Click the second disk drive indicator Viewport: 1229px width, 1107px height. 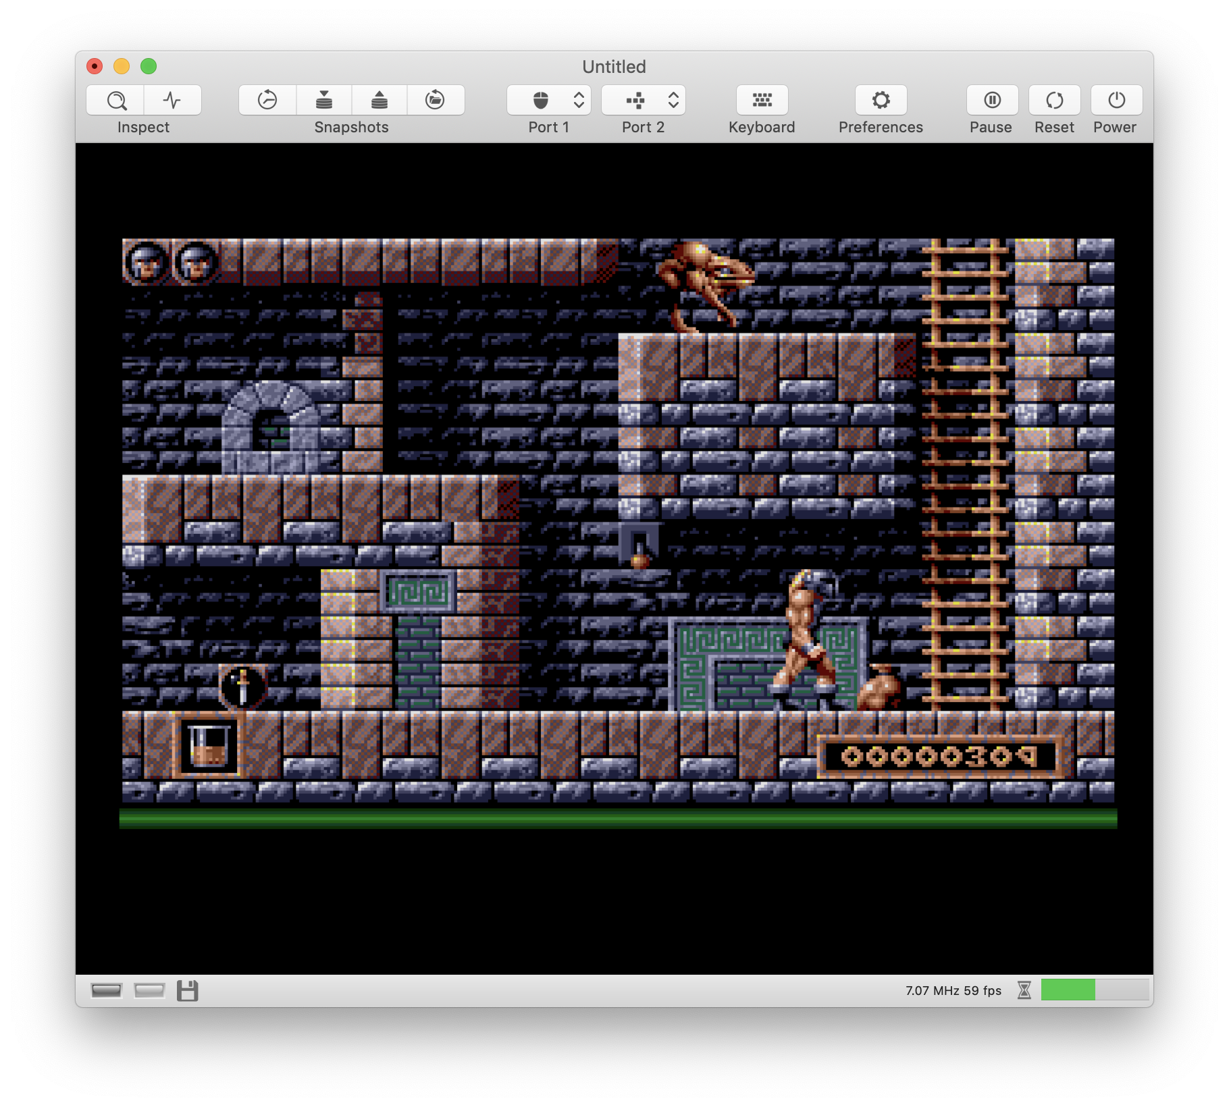[149, 990]
